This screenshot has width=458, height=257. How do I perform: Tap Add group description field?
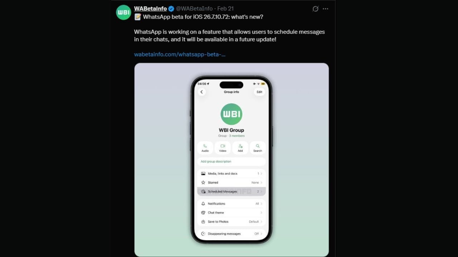click(232, 161)
